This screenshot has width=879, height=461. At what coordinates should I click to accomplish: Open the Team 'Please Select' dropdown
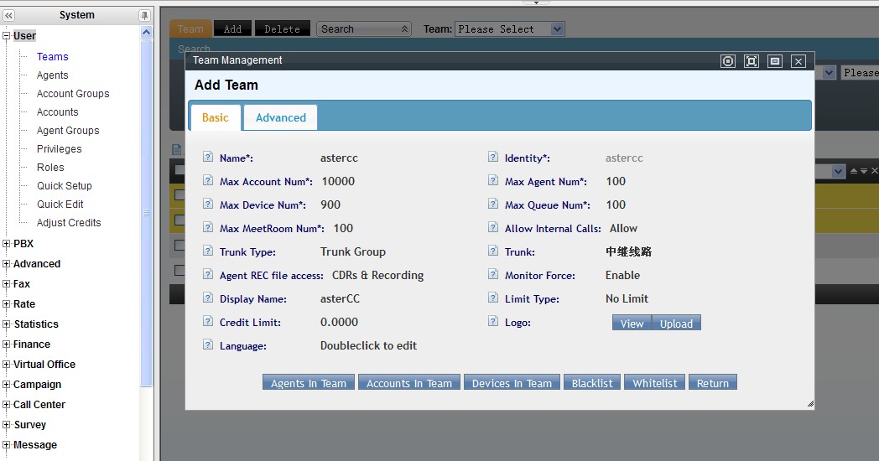point(510,29)
